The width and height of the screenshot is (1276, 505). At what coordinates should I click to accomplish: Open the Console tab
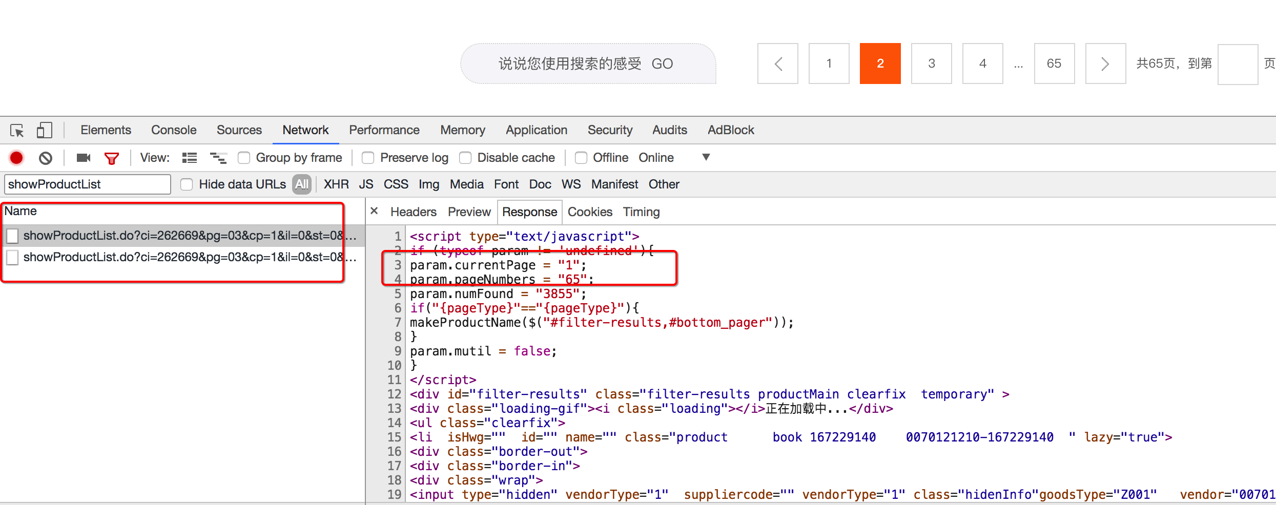[174, 130]
